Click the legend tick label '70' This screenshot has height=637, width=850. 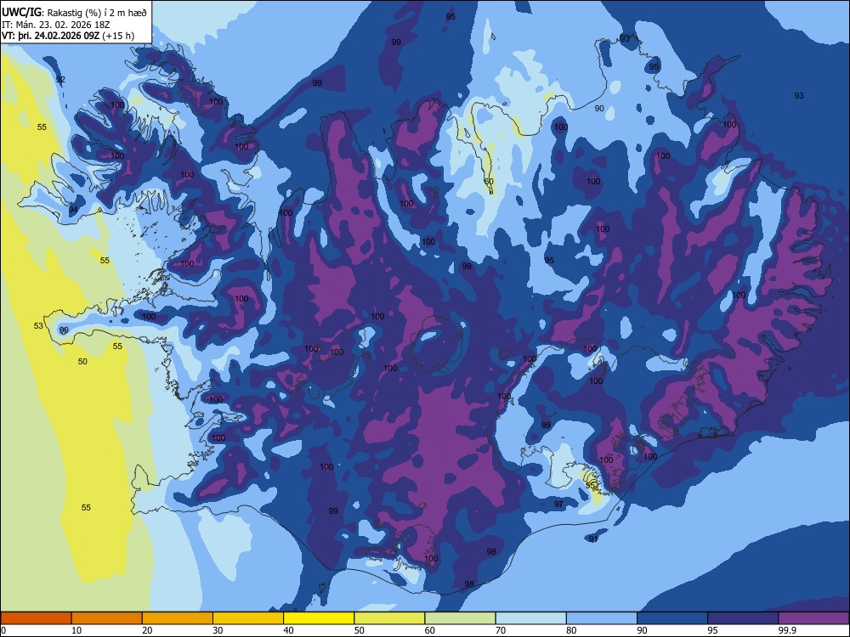[501, 630]
